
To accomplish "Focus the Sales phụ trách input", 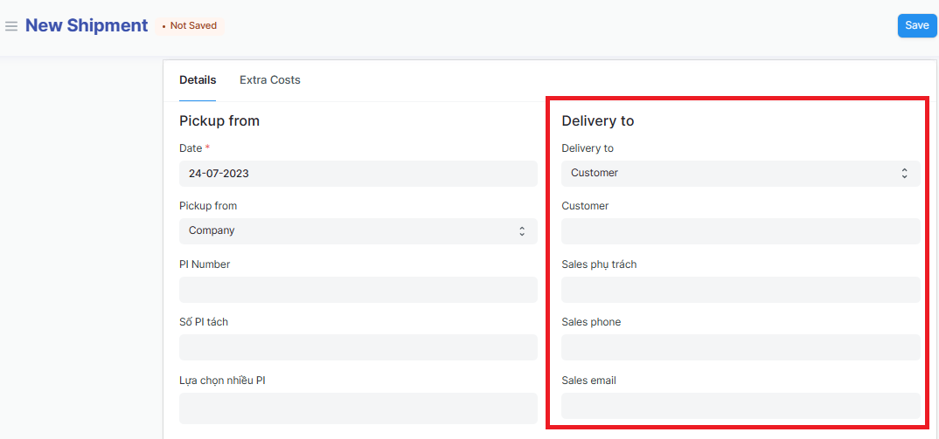I will tap(740, 290).
